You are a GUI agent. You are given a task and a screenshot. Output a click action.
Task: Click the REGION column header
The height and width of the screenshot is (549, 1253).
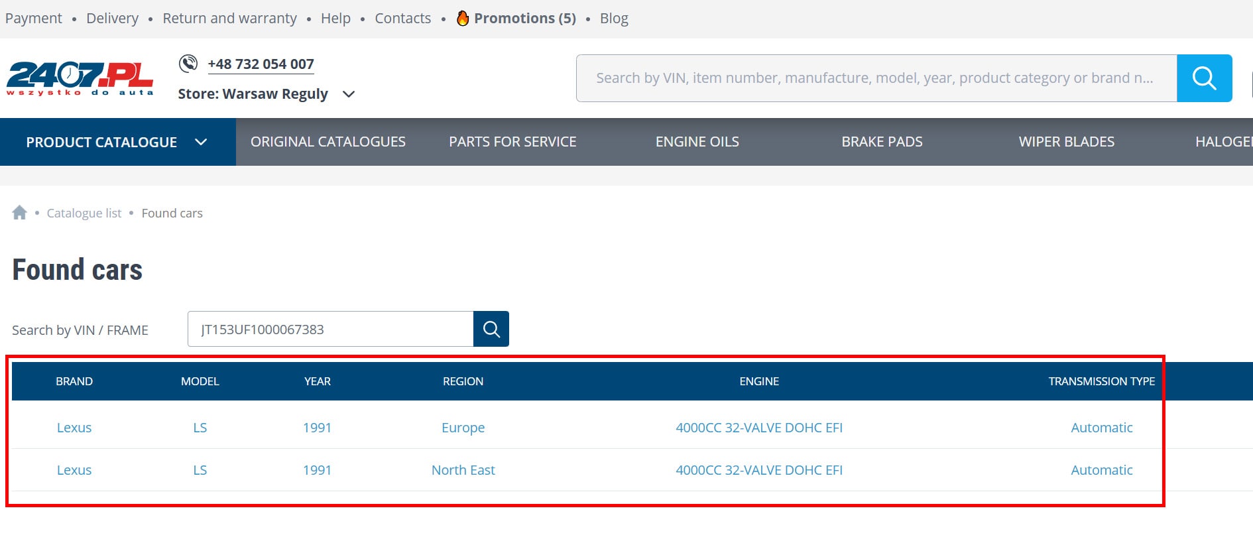tap(463, 381)
